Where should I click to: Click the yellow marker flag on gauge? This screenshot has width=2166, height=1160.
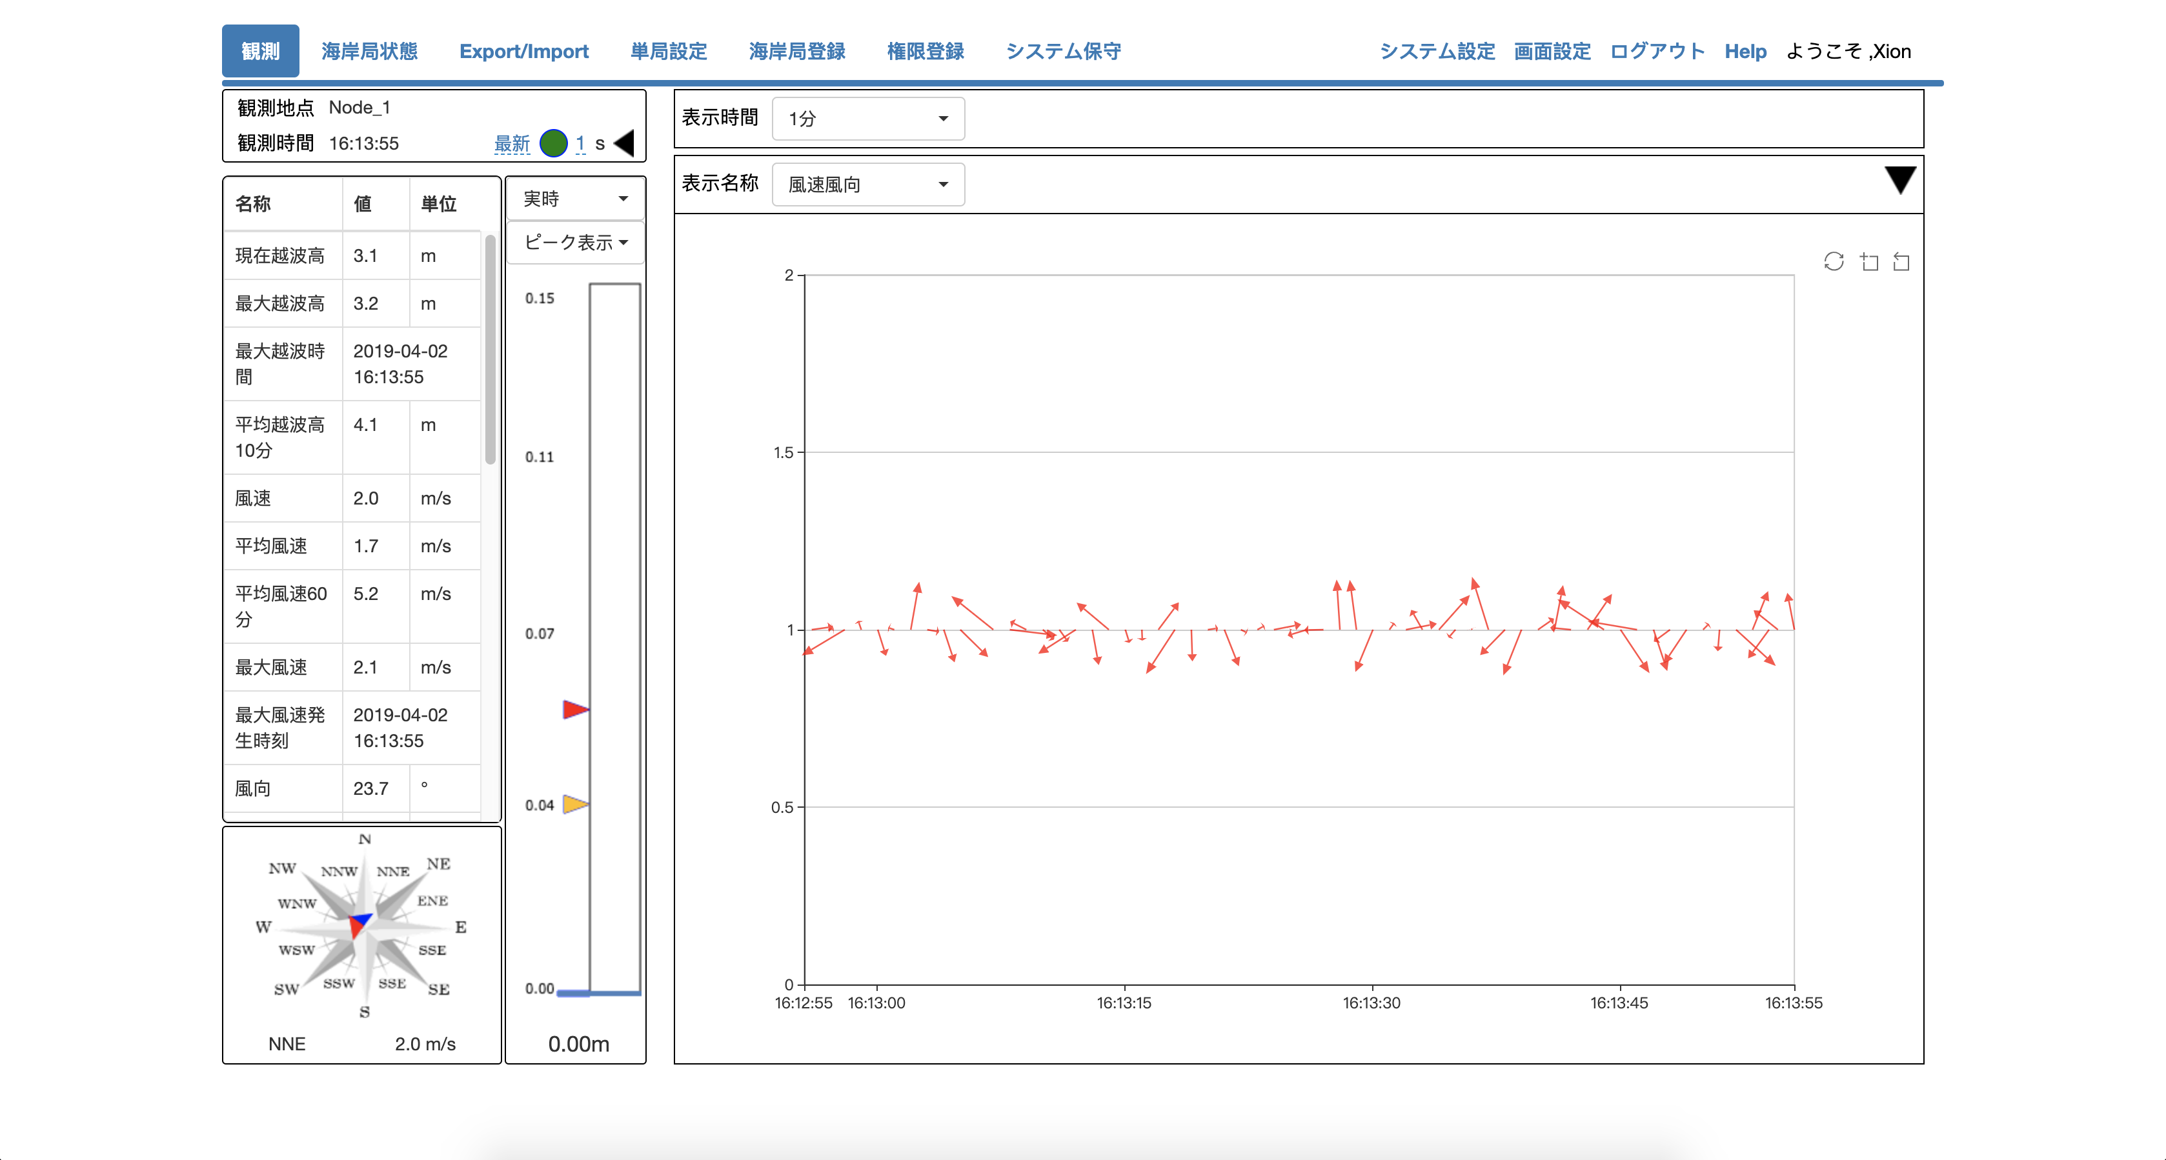click(575, 804)
